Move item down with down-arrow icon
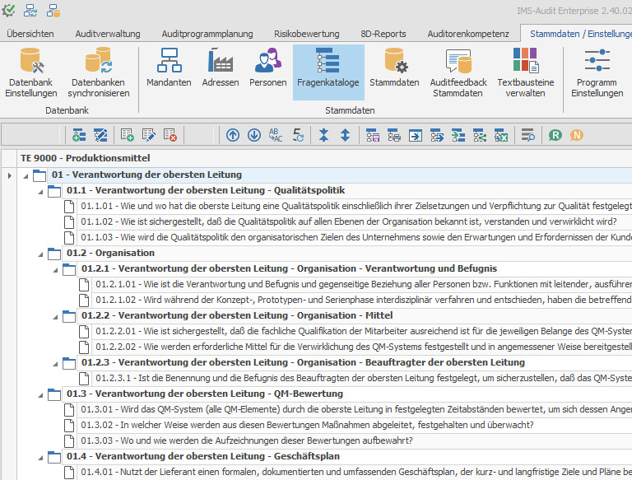 tap(254, 135)
